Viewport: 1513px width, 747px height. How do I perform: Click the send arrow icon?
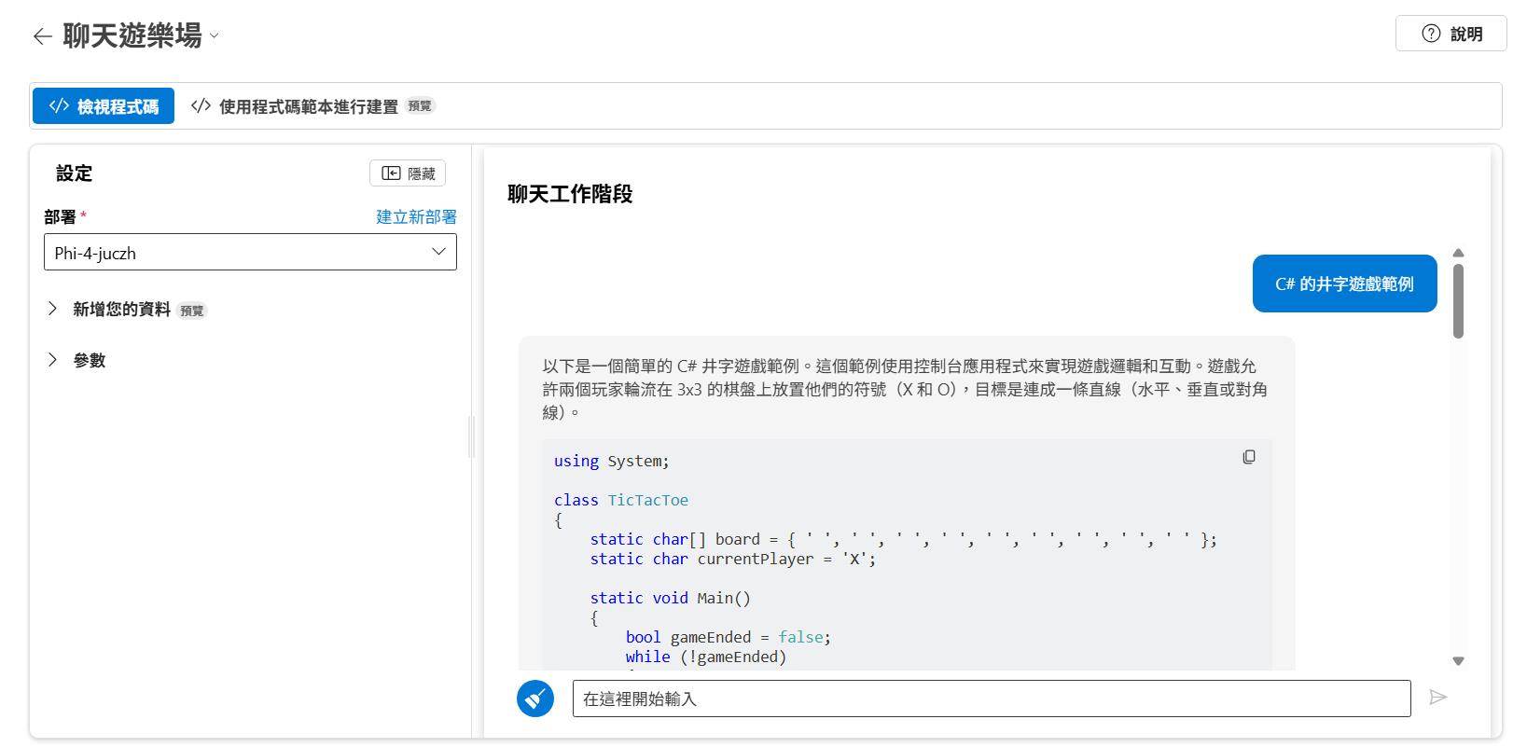pyautogui.click(x=1438, y=698)
